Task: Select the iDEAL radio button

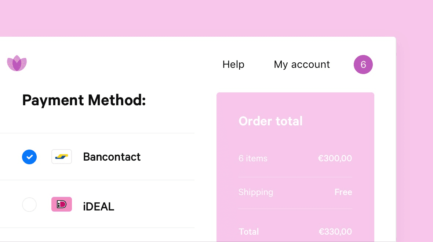Action: [x=29, y=205]
